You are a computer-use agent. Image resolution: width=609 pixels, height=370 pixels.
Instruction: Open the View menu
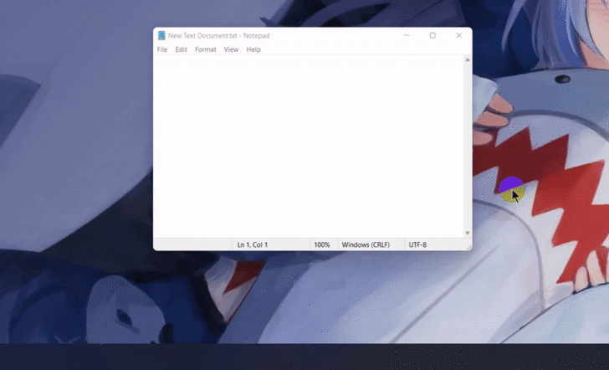[231, 49]
